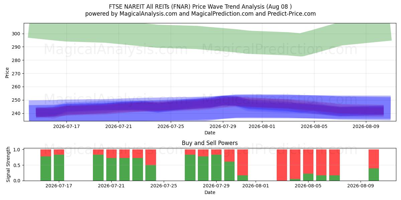The width and height of the screenshot is (401, 200).
Task: Click the 'Price' y-axis label
Action: click(x=7, y=72)
